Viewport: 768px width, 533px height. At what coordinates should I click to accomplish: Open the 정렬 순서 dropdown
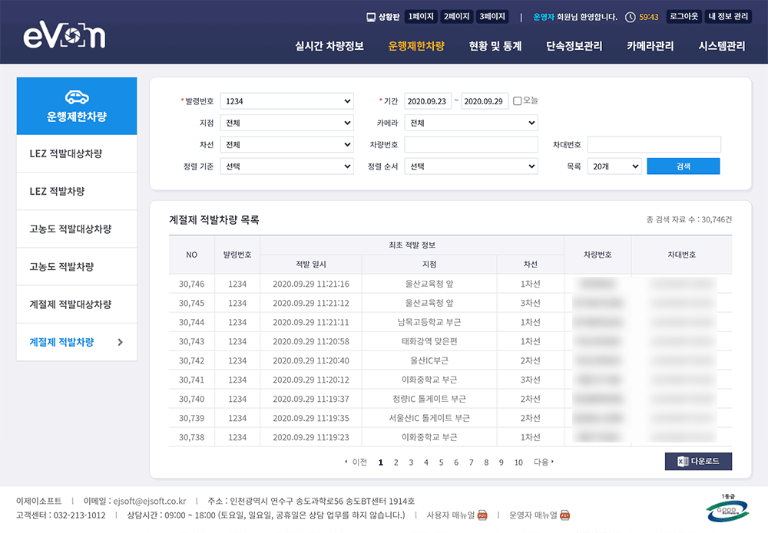(472, 166)
